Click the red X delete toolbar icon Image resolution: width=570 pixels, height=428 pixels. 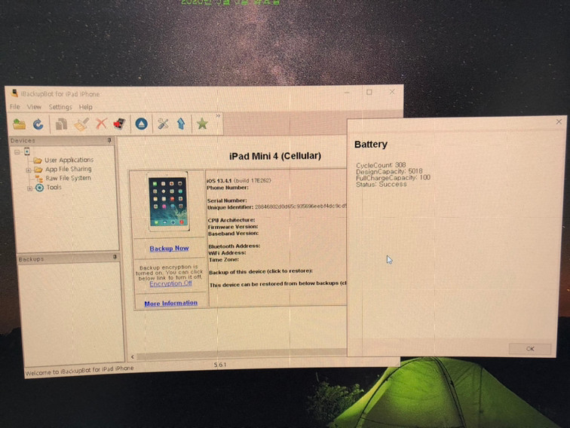(x=100, y=124)
